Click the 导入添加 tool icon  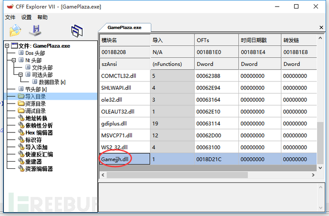[x=21, y=147]
